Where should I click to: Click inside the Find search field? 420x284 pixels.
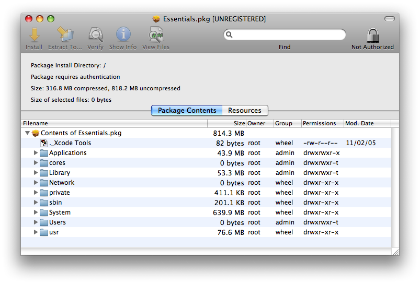click(x=289, y=35)
